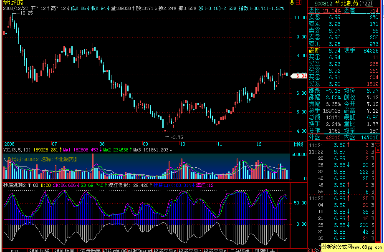Select the 买④ bid row at 6.91

[x=344, y=77]
